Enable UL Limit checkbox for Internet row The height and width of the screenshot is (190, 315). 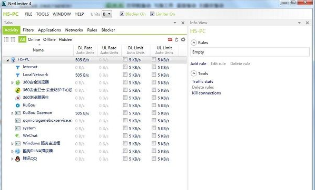154,67
